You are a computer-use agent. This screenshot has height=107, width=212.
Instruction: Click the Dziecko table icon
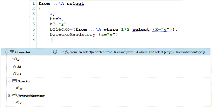pos(15,81)
